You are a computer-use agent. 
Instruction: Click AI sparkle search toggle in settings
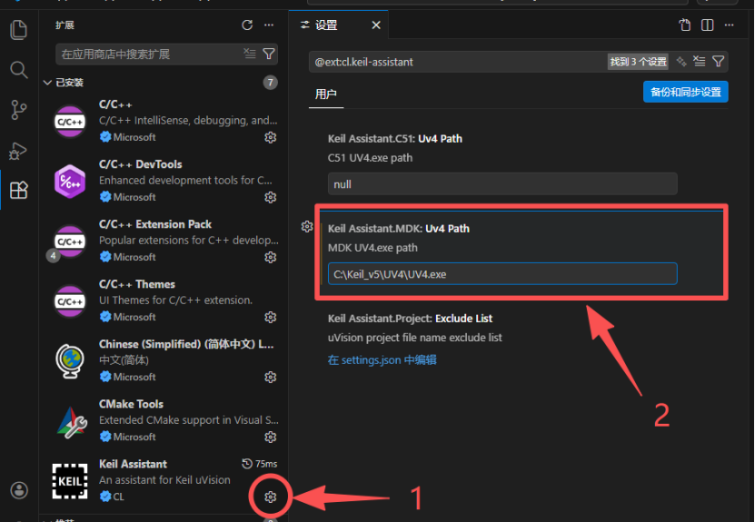click(680, 62)
